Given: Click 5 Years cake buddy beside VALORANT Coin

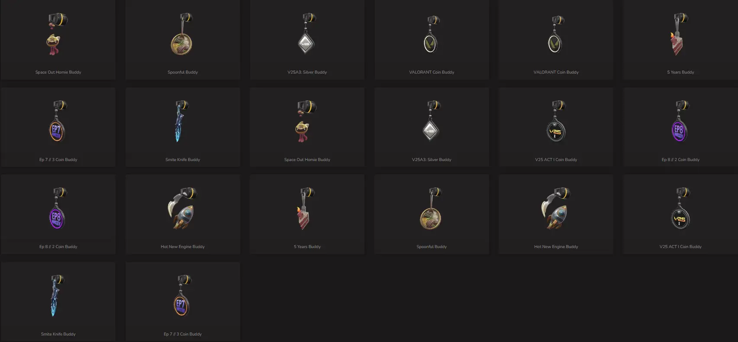Looking at the screenshot, I should coord(680,39).
